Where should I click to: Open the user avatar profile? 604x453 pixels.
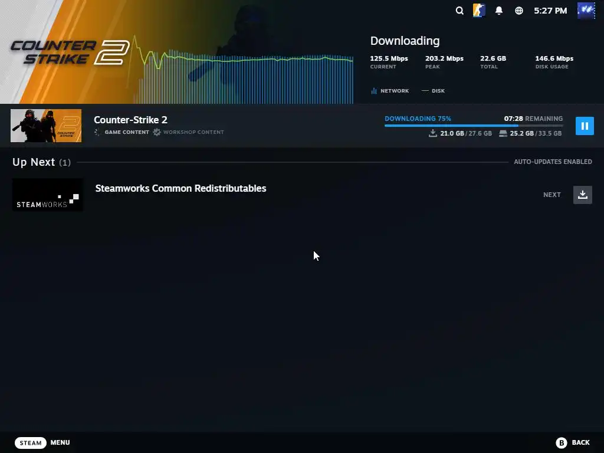pos(586,11)
